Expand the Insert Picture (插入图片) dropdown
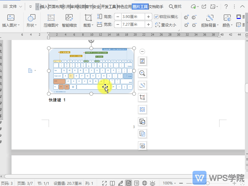 point(11,25)
